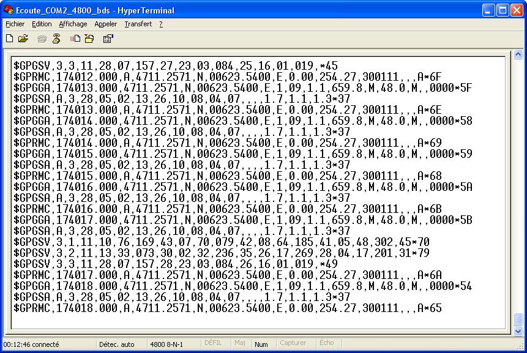Click the New connection icon
Image resolution: width=527 pixels, height=353 pixels.
click(9, 39)
